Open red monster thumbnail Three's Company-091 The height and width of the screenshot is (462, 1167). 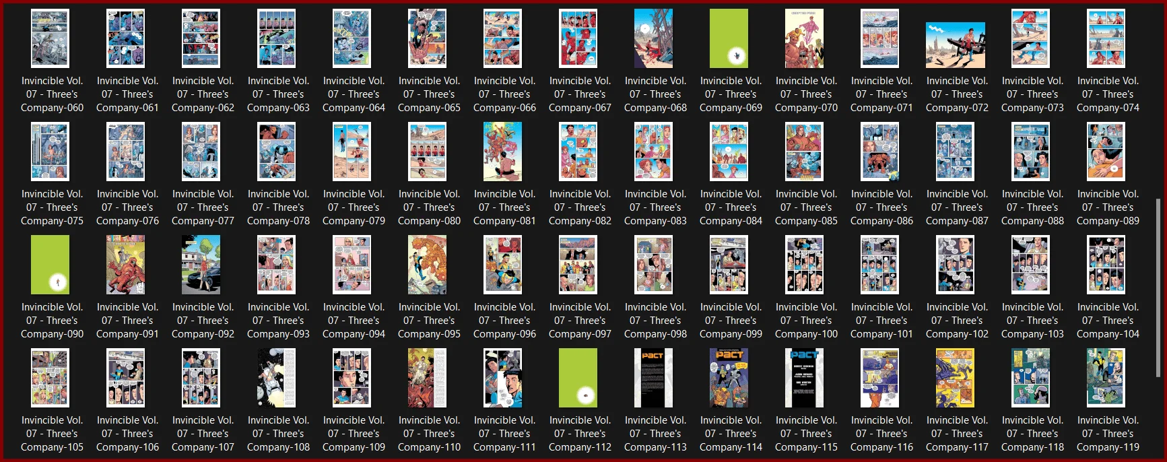[125, 265]
